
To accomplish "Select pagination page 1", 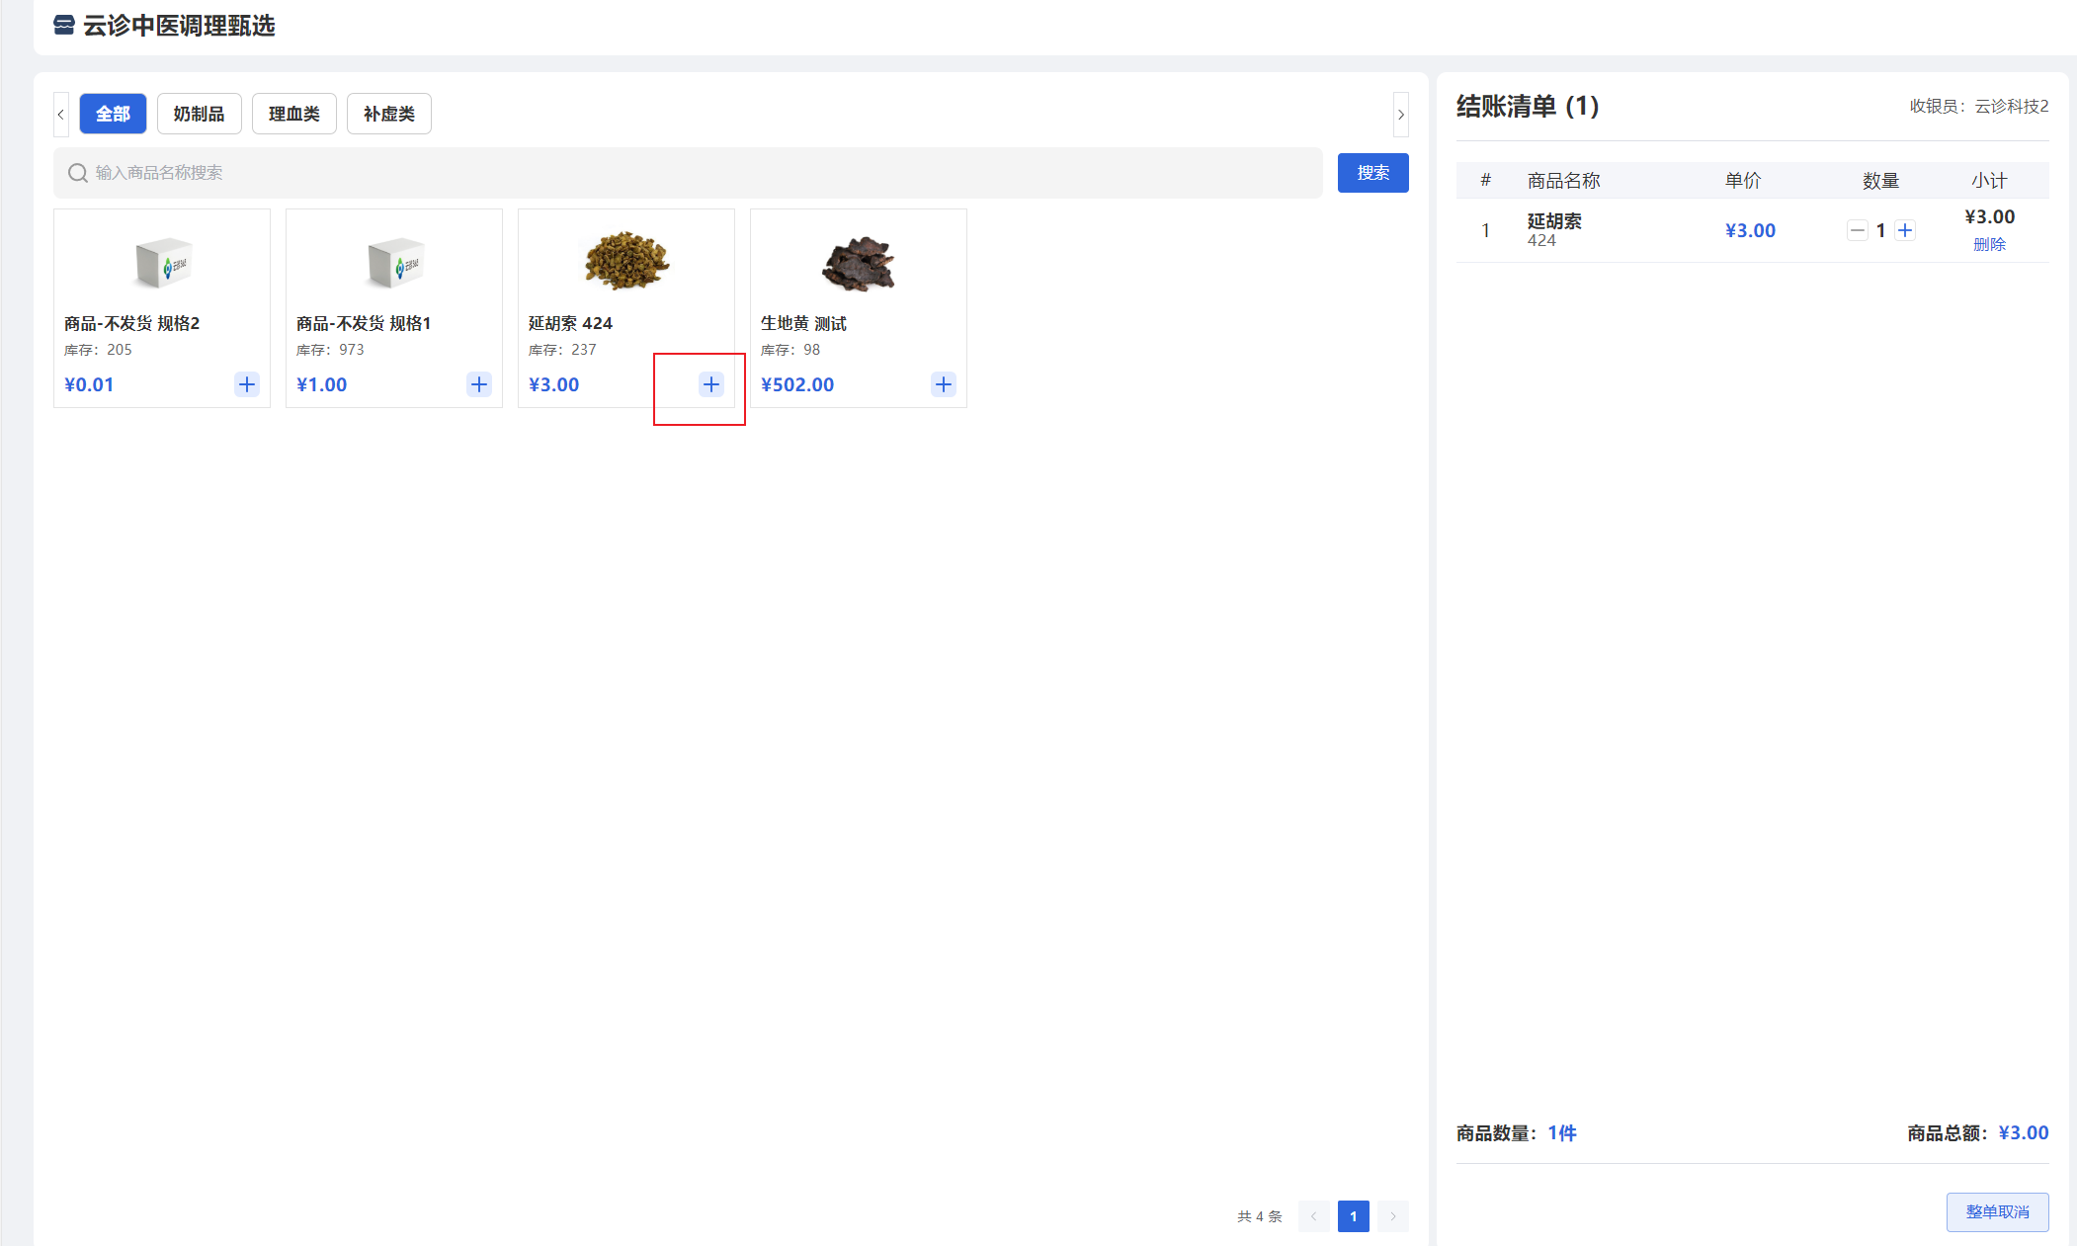I will pyautogui.click(x=1353, y=1216).
